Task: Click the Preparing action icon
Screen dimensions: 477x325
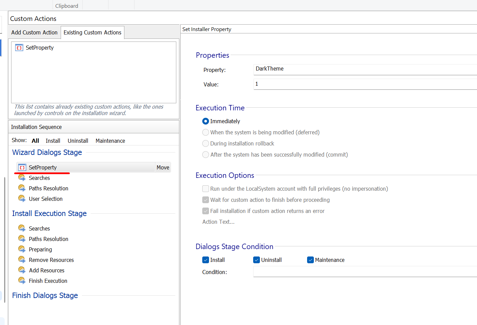Action: coord(22,249)
